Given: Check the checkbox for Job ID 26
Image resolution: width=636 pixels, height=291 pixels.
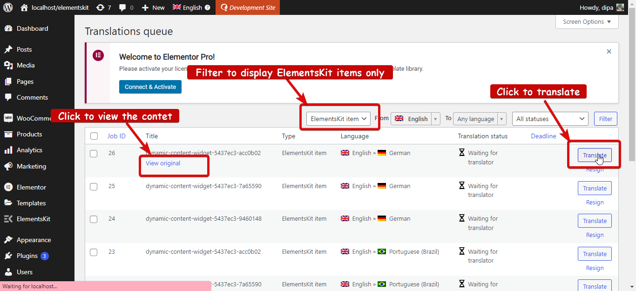Looking at the screenshot, I should pyautogui.click(x=94, y=153).
